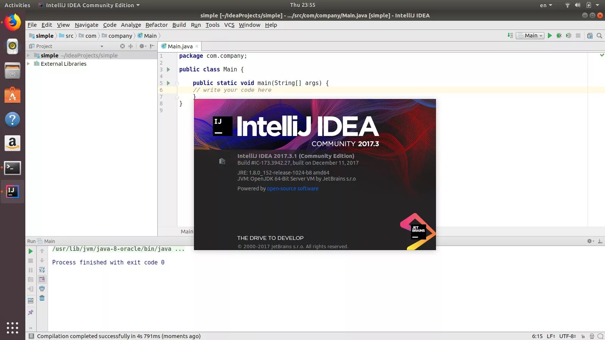Launch Firefox from the Ubuntu dock

pyautogui.click(x=12, y=23)
